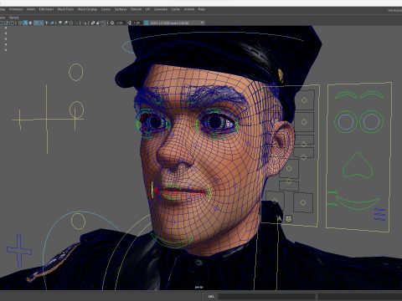Click the persp camera label
This screenshot has height=301, width=402.
tap(198, 287)
